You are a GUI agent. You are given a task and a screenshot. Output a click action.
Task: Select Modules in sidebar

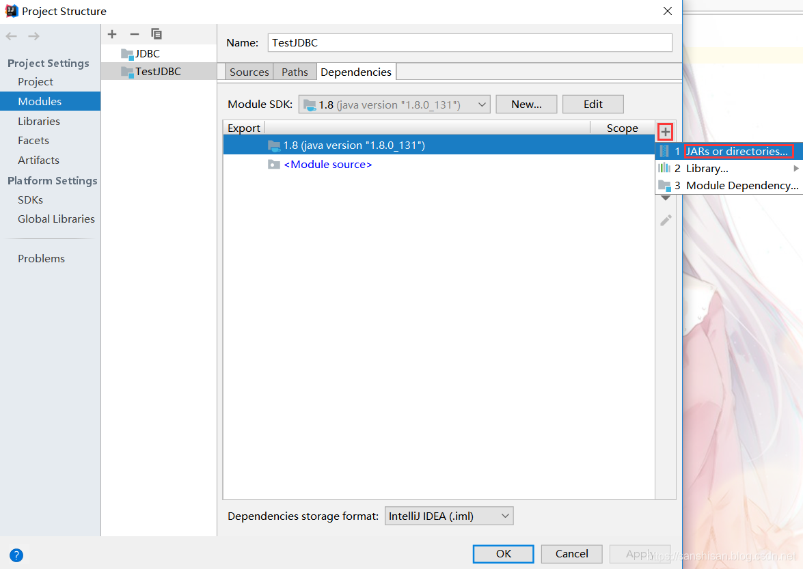[50, 101]
